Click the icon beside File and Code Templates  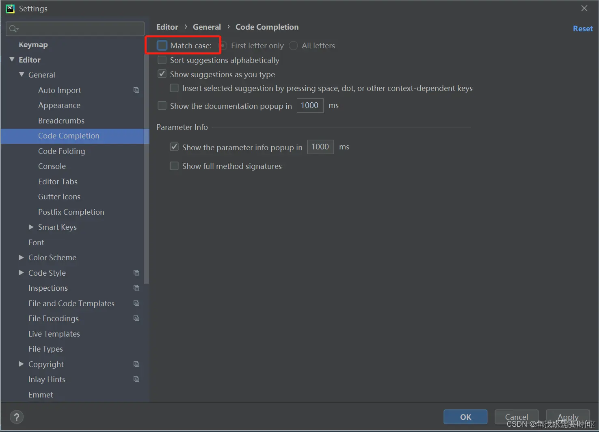tap(136, 303)
